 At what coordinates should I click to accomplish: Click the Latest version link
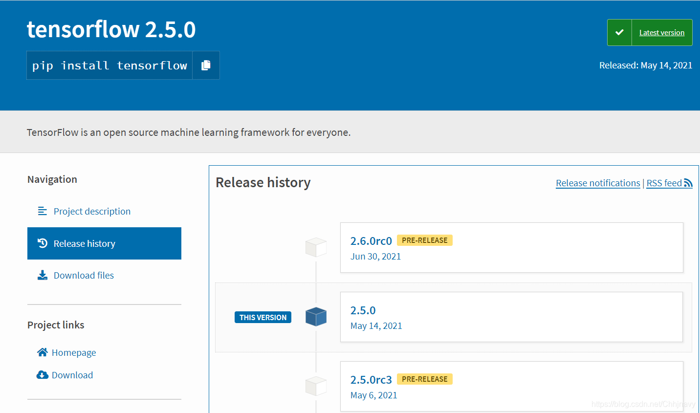662,32
